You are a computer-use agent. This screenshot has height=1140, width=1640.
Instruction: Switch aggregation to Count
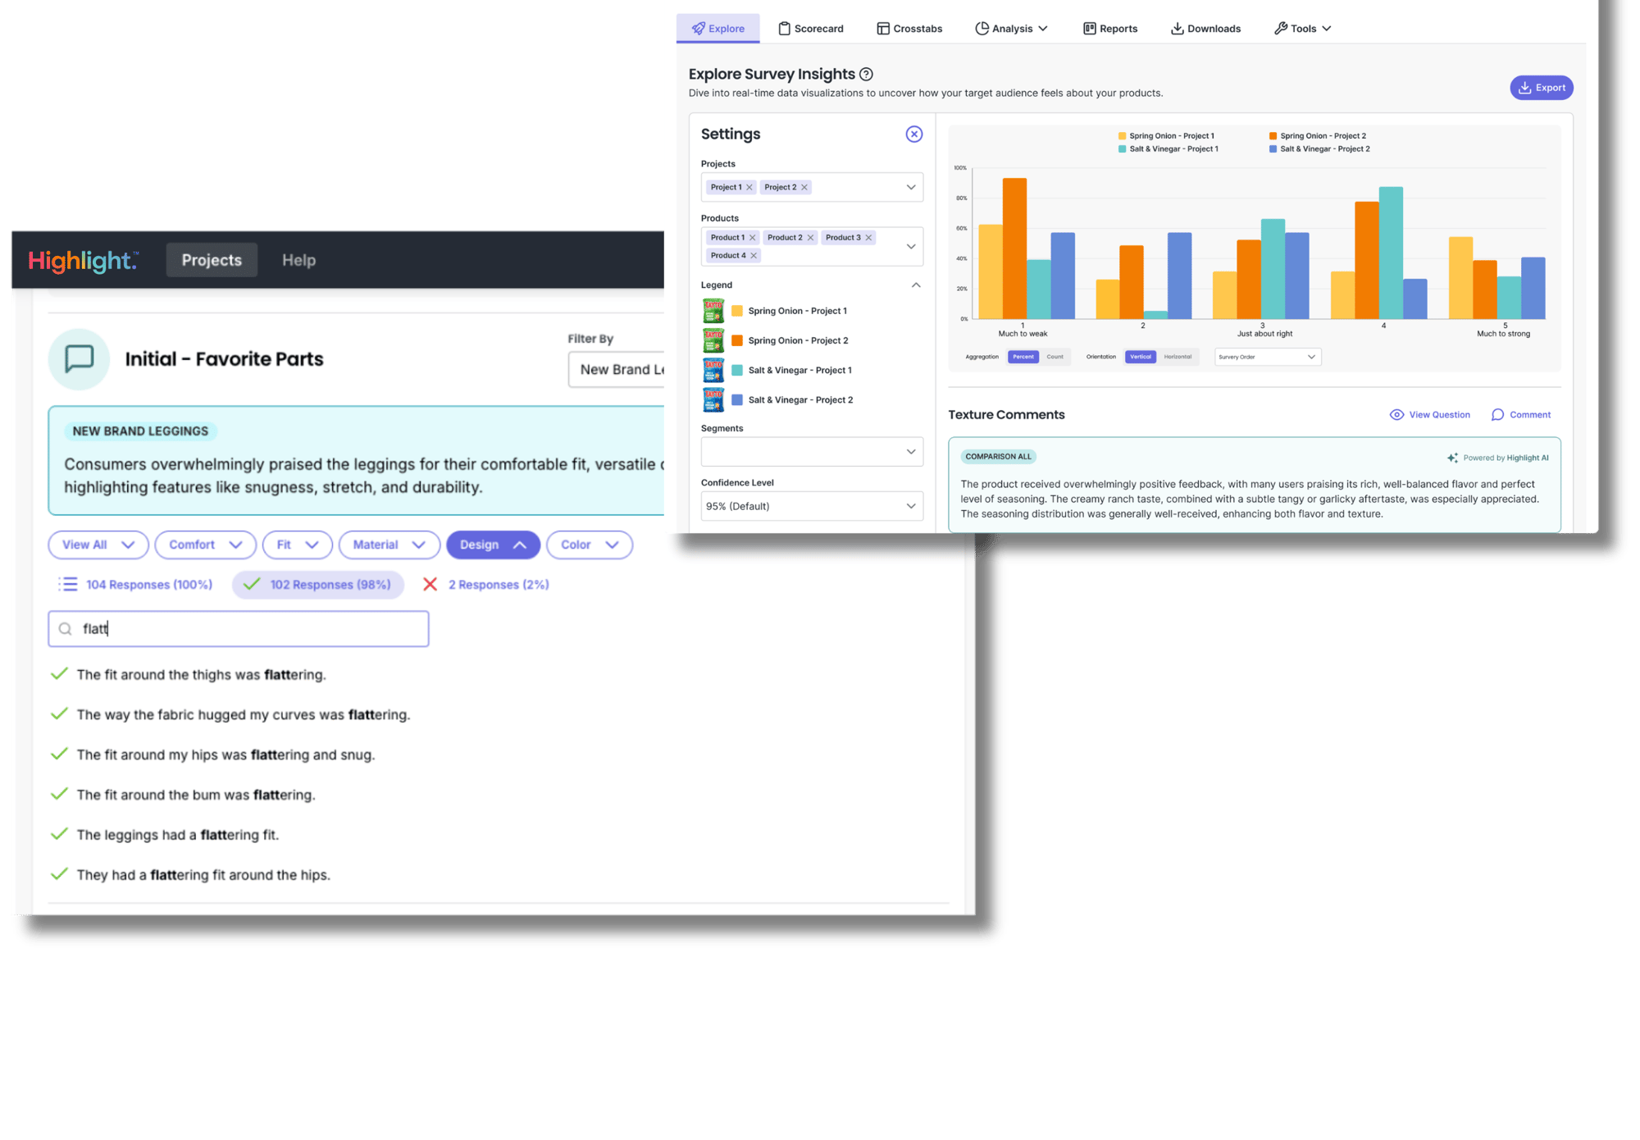[x=1055, y=357]
